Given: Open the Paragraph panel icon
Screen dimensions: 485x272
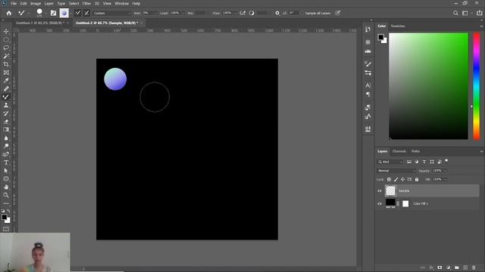Looking at the screenshot, I should point(368,94).
